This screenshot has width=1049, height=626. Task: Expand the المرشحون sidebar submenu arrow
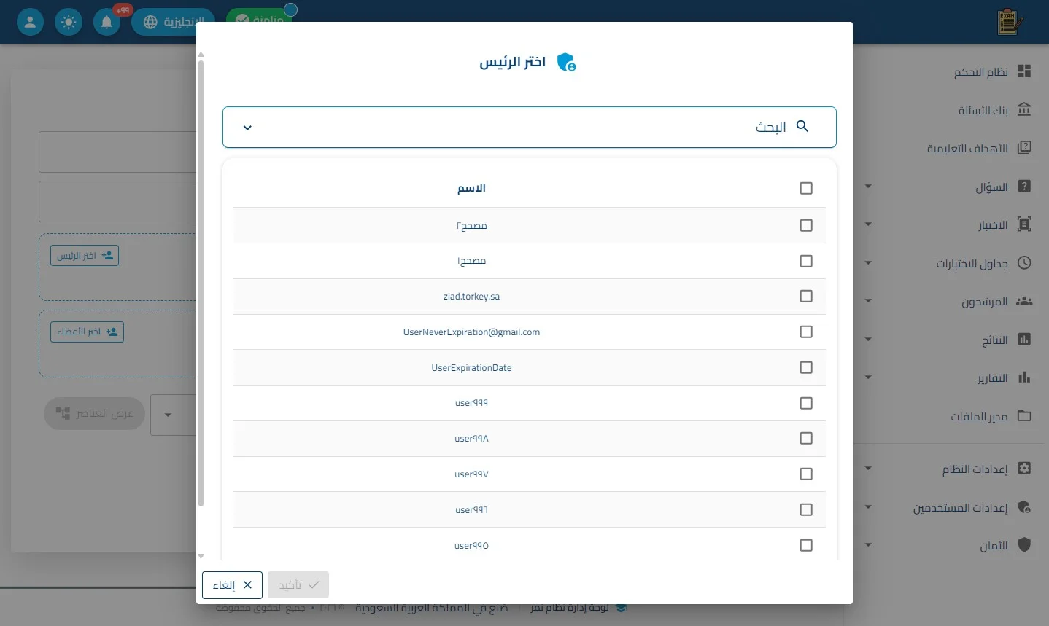[x=868, y=301]
